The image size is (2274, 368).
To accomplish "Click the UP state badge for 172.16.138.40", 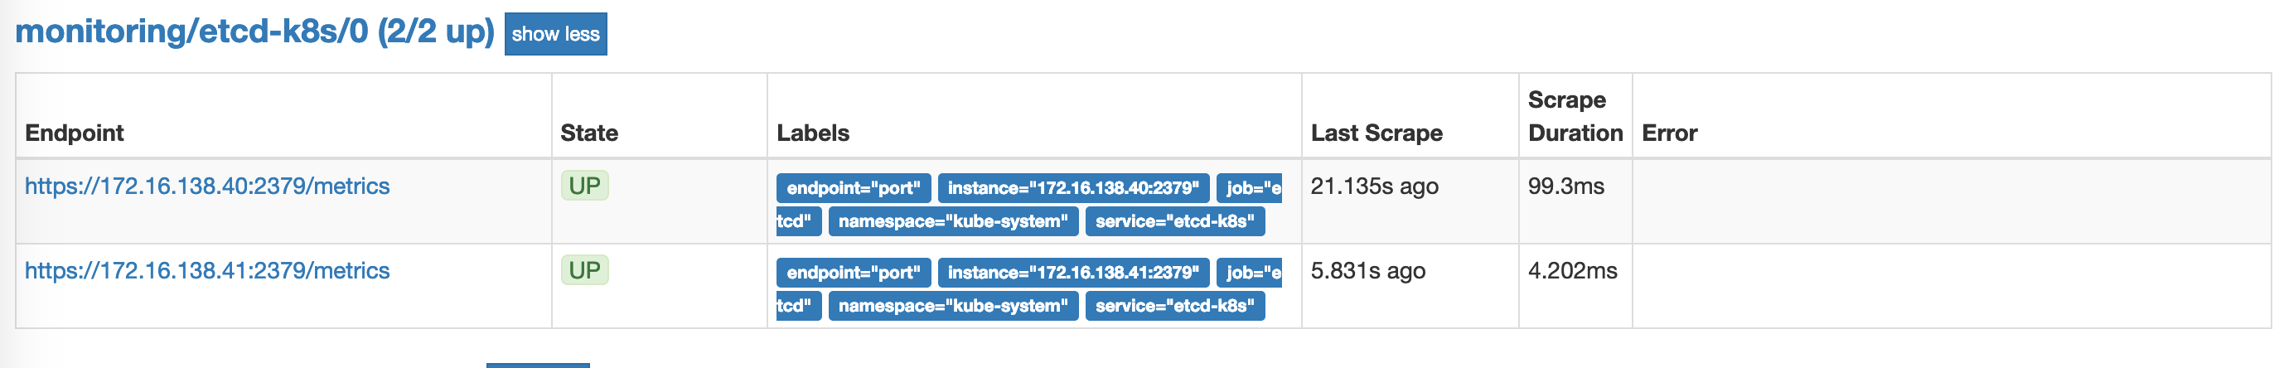I will coord(584,186).
